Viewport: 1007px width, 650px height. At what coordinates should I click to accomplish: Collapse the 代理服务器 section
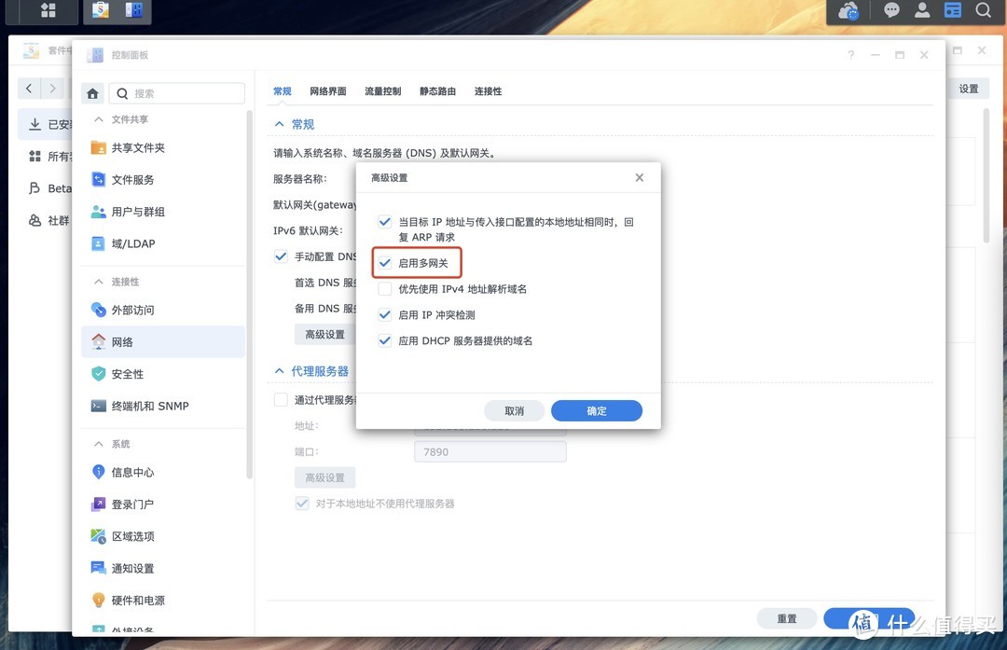pyautogui.click(x=278, y=370)
